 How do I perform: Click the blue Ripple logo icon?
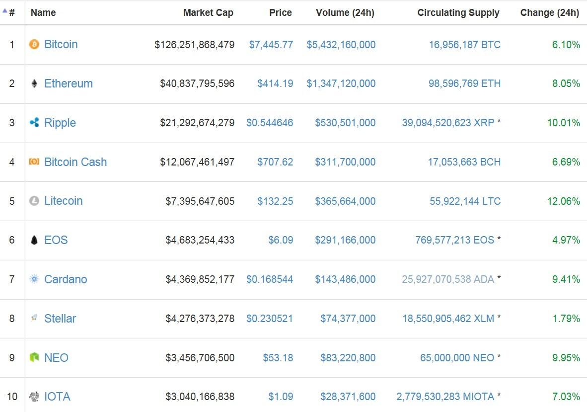(34, 123)
